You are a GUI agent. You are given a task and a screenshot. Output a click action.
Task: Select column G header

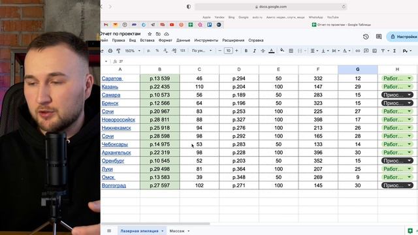(x=358, y=69)
